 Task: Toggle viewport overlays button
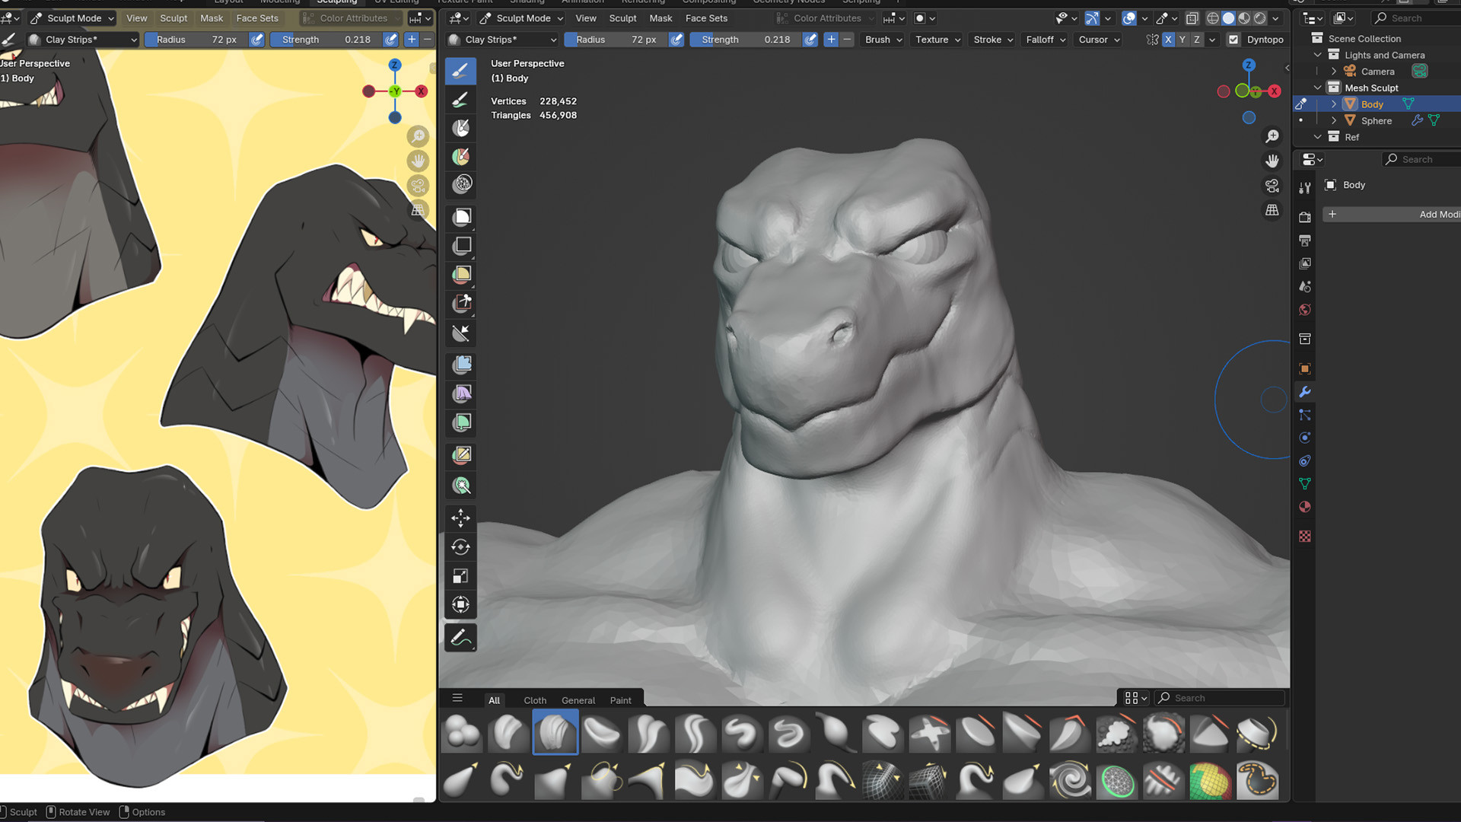tap(1129, 18)
